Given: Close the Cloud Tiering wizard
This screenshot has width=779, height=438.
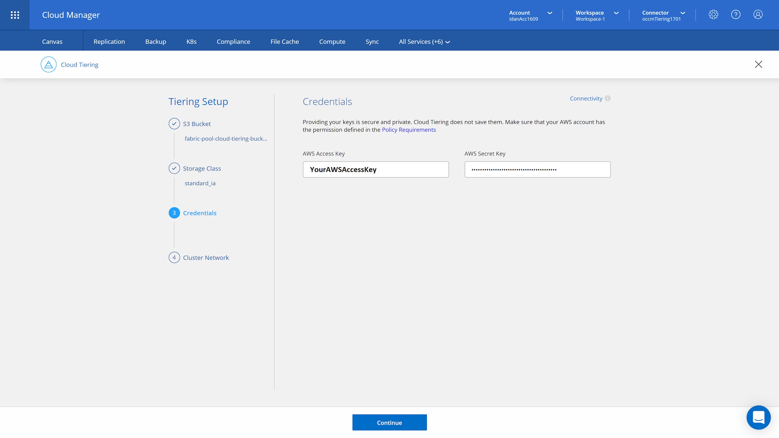Looking at the screenshot, I should [x=758, y=64].
